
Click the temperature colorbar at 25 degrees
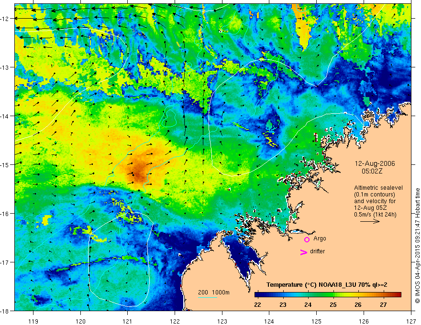pos(333,295)
